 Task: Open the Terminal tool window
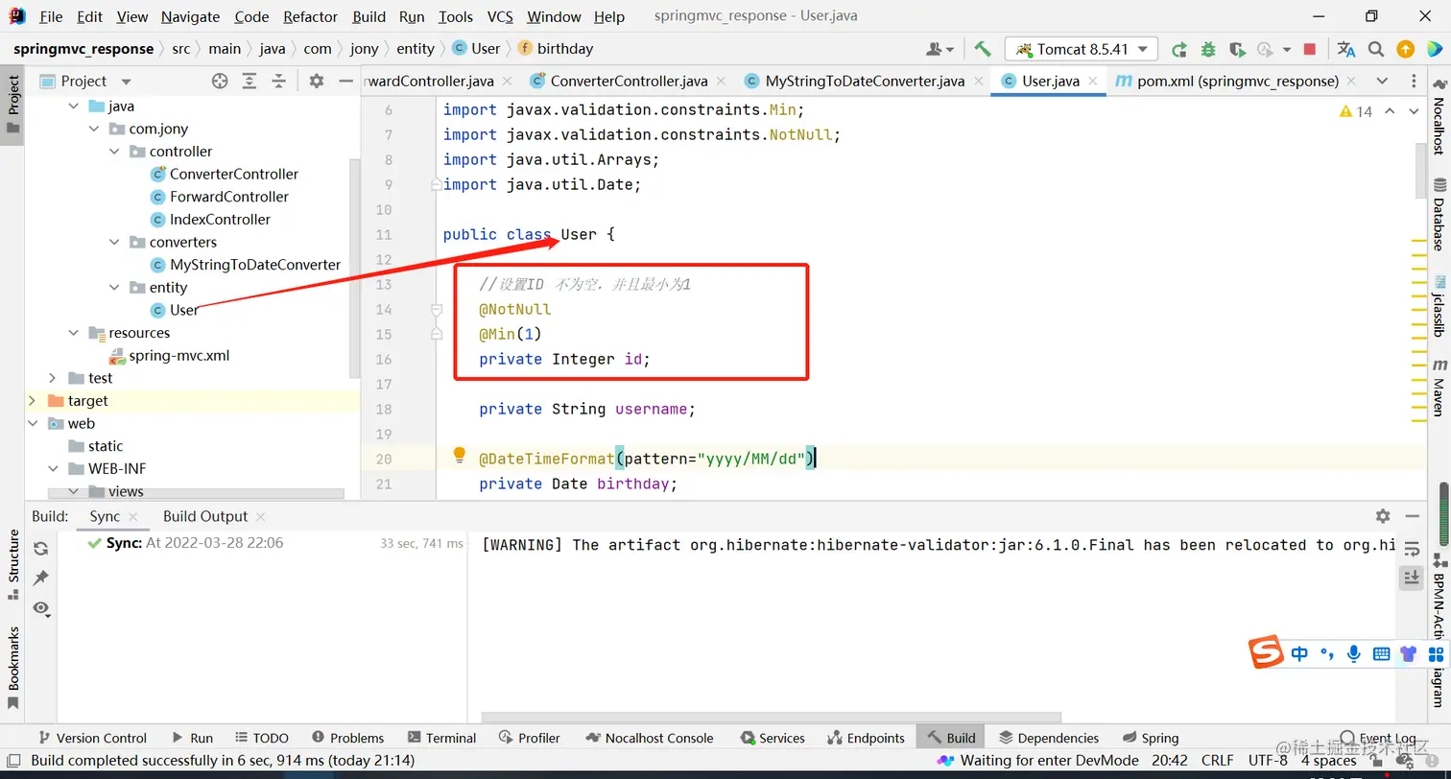pos(441,738)
